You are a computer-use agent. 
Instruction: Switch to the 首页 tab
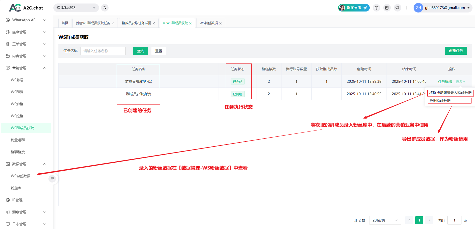(65, 23)
